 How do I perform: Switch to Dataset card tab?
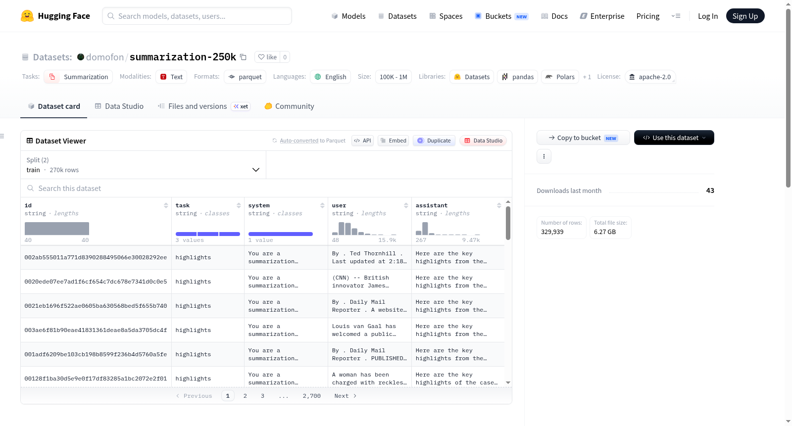coord(54,106)
